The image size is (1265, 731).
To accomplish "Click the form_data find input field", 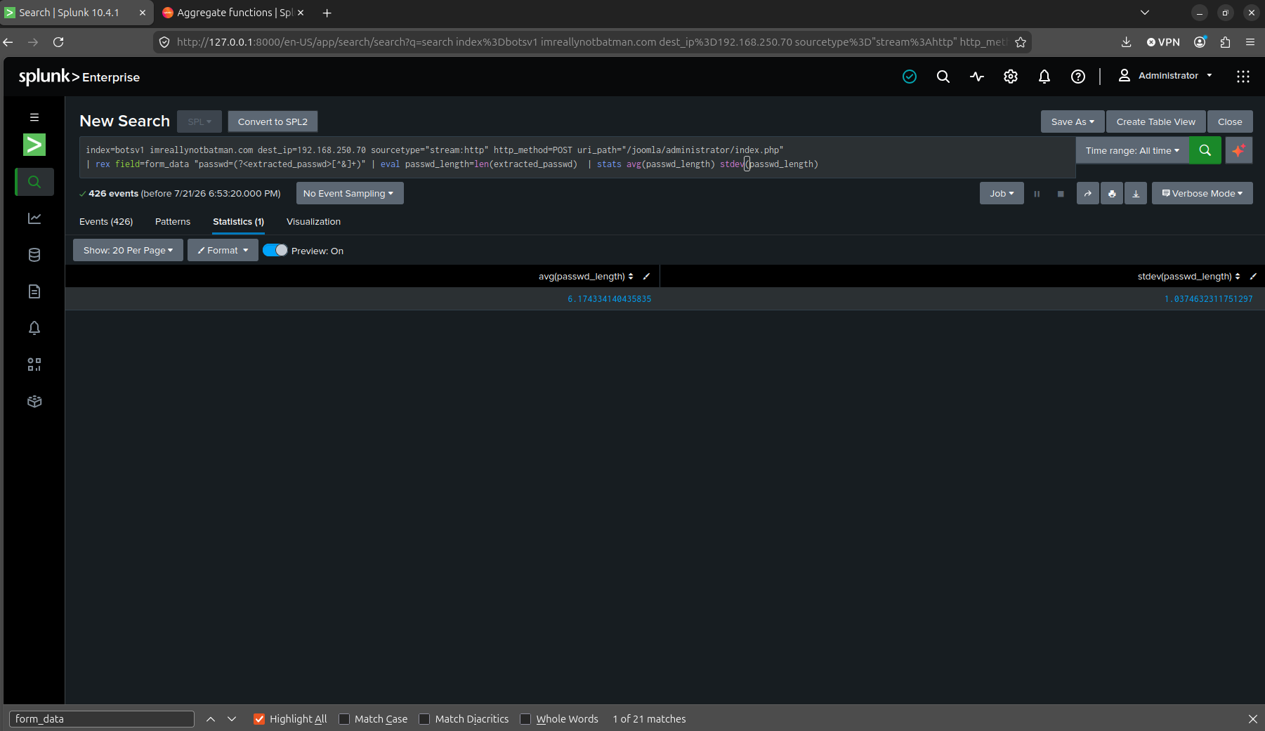I will 102,719.
